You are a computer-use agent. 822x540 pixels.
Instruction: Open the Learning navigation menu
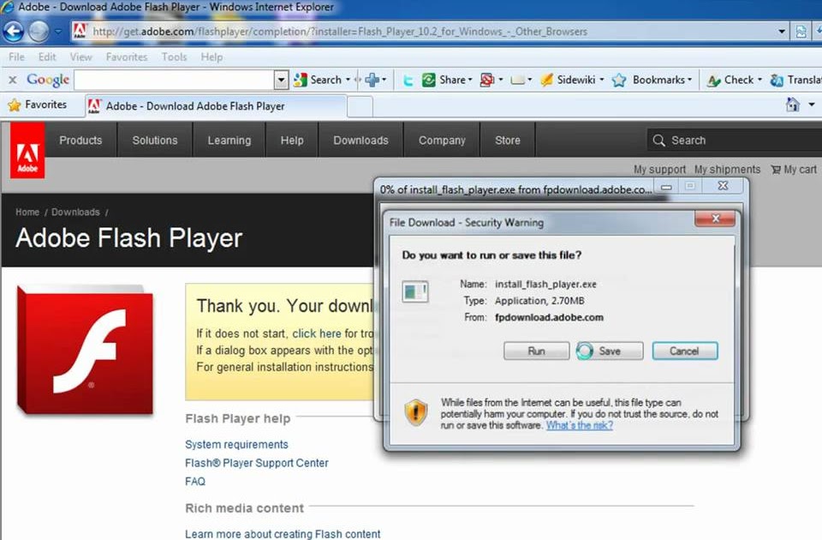[x=229, y=140]
